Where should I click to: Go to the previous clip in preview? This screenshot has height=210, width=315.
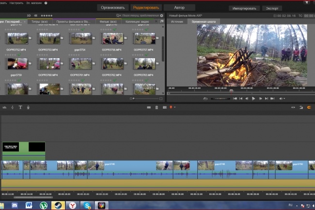pyautogui.click(x=241, y=98)
